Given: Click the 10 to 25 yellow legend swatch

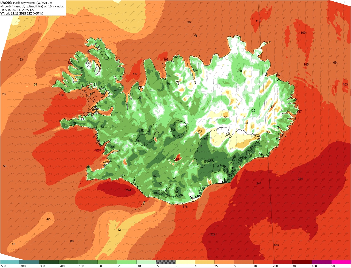Looking at the screenshot, I should [x=204, y=262].
